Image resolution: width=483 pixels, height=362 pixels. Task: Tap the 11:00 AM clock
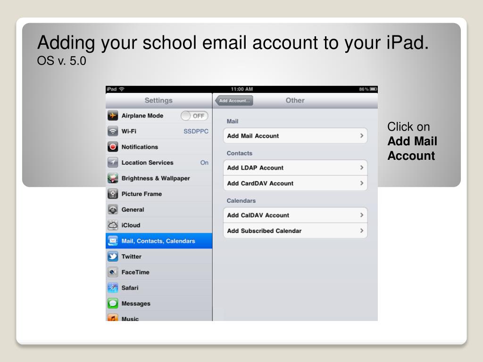(242, 89)
